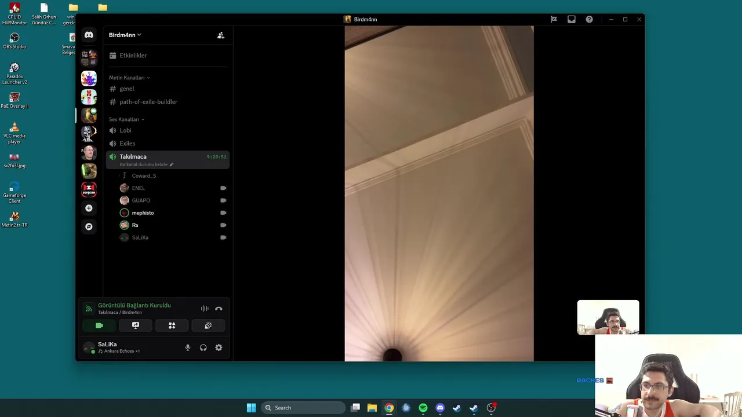
Task: Collapse the Metin Kanalları category
Action: point(129,78)
